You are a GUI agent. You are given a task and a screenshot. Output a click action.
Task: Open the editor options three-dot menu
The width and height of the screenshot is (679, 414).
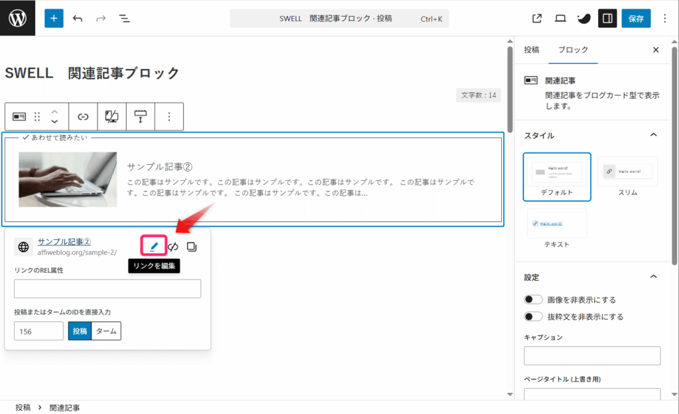[x=664, y=18]
